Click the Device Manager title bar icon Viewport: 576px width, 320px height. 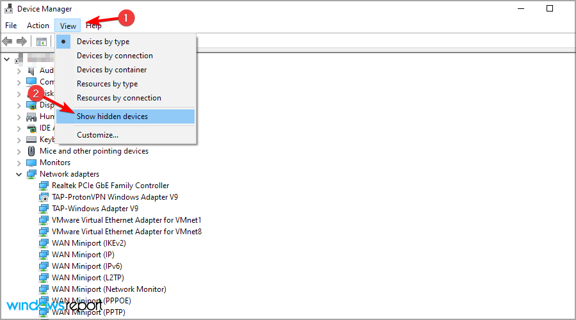click(x=8, y=8)
